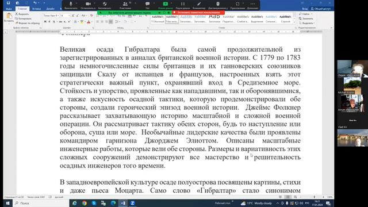Open Google Chrome from taskbar
The image size is (368, 207).
click(85, 203)
